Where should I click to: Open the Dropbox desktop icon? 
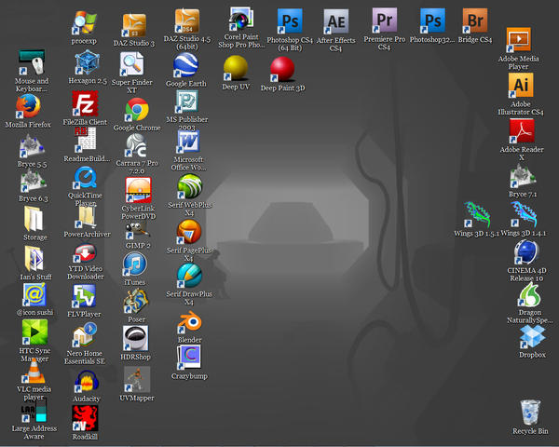click(x=532, y=336)
